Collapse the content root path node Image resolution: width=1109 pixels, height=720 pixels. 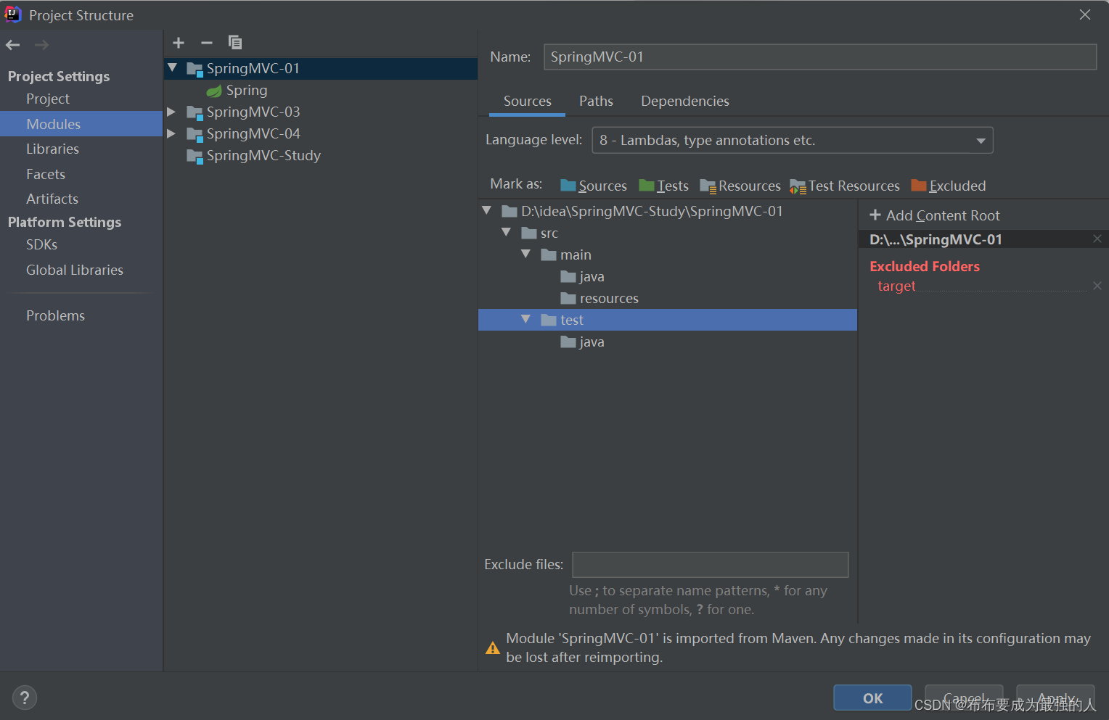(x=486, y=210)
